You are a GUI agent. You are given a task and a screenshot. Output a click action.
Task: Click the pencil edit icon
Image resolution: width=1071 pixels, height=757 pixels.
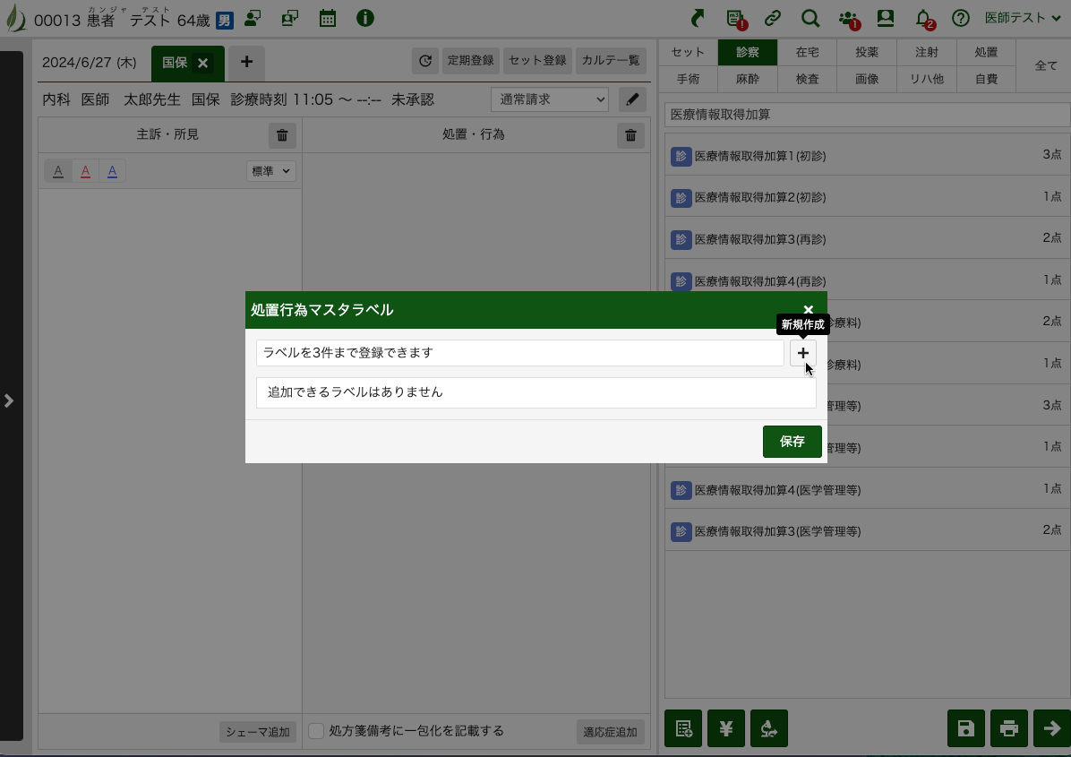pyautogui.click(x=632, y=99)
